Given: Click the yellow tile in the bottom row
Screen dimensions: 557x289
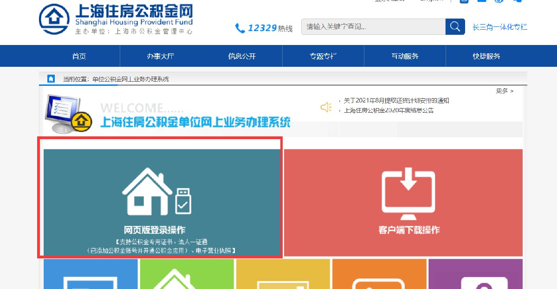Looking at the screenshot, I should pos(283,274).
